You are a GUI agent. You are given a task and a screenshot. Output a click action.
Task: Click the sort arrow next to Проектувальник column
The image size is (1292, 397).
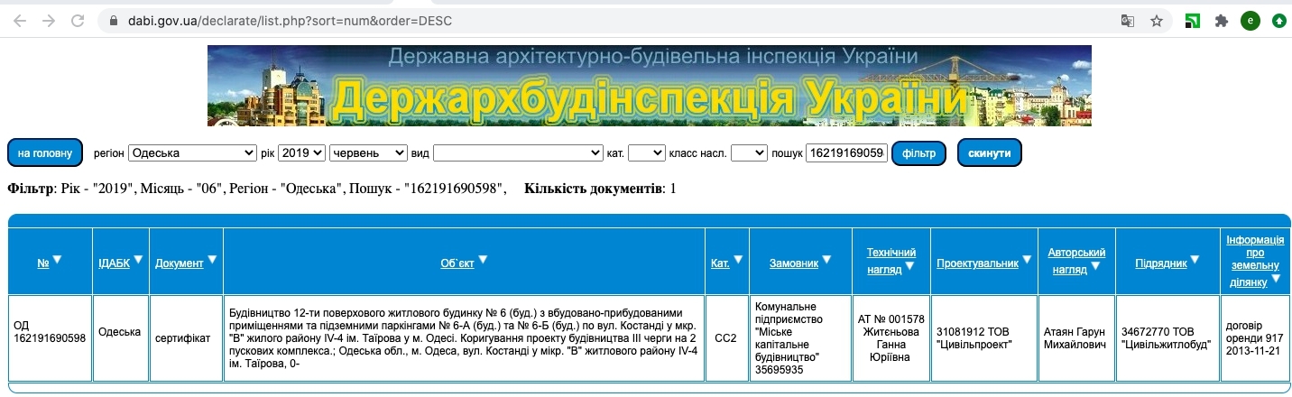[1027, 260]
